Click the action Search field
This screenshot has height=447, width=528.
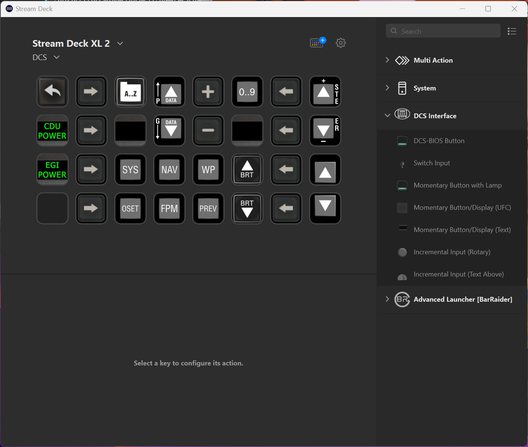(x=443, y=31)
